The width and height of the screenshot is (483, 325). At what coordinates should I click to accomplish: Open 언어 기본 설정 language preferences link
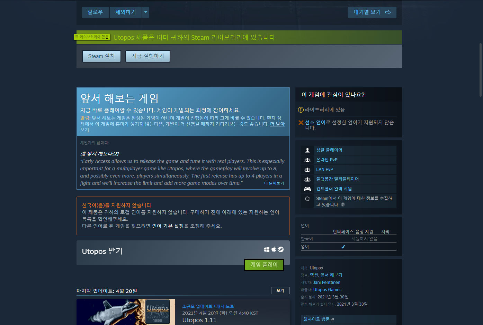click(x=168, y=226)
